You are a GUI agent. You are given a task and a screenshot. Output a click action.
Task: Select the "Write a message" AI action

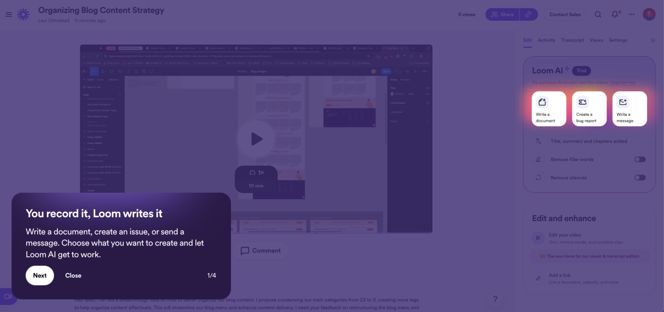tap(629, 108)
